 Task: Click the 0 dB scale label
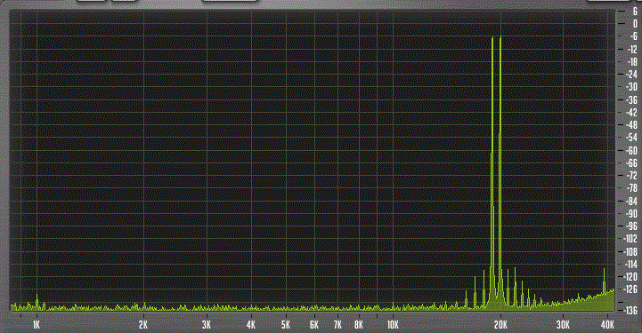635,24
